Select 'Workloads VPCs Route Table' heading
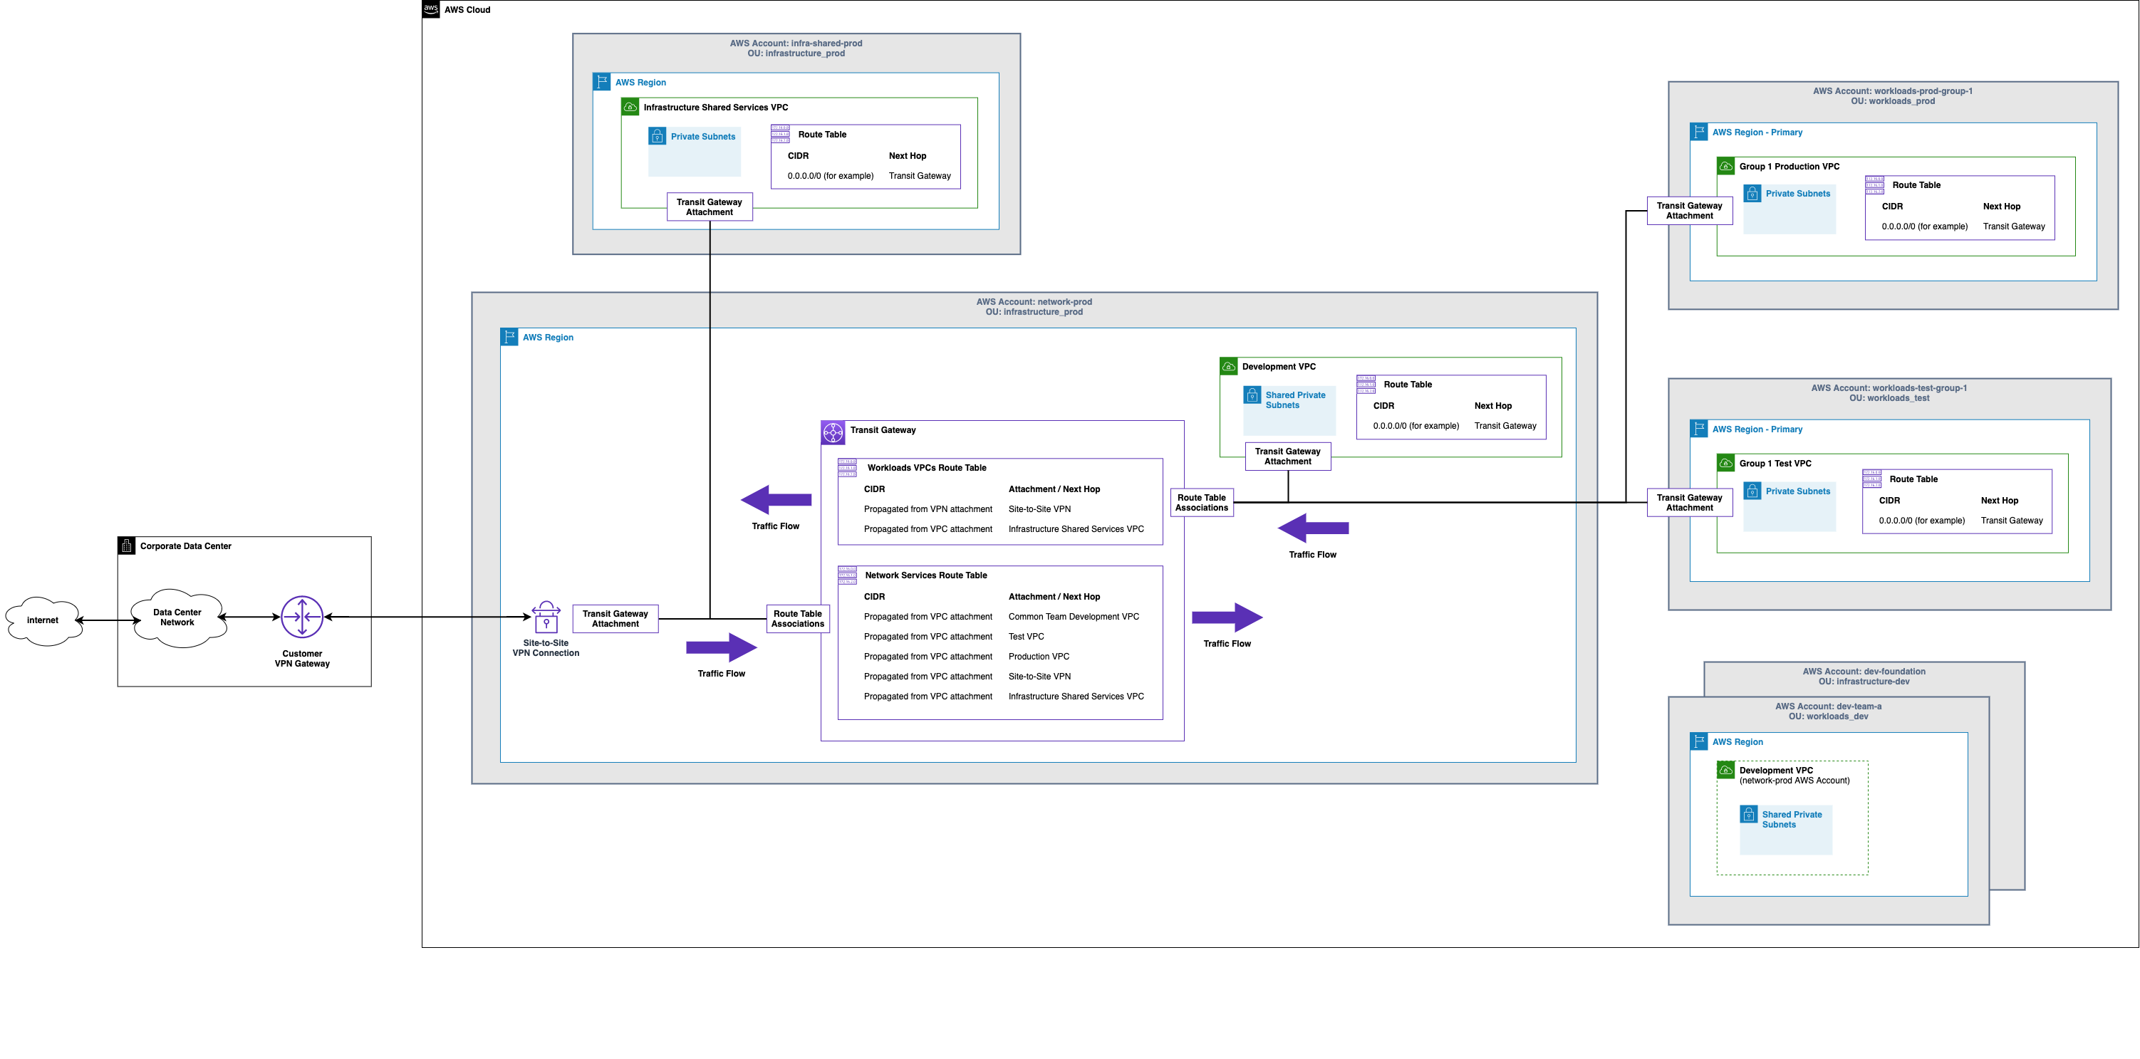The height and width of the screenshot is (1059, 2140). click(926, 468)
